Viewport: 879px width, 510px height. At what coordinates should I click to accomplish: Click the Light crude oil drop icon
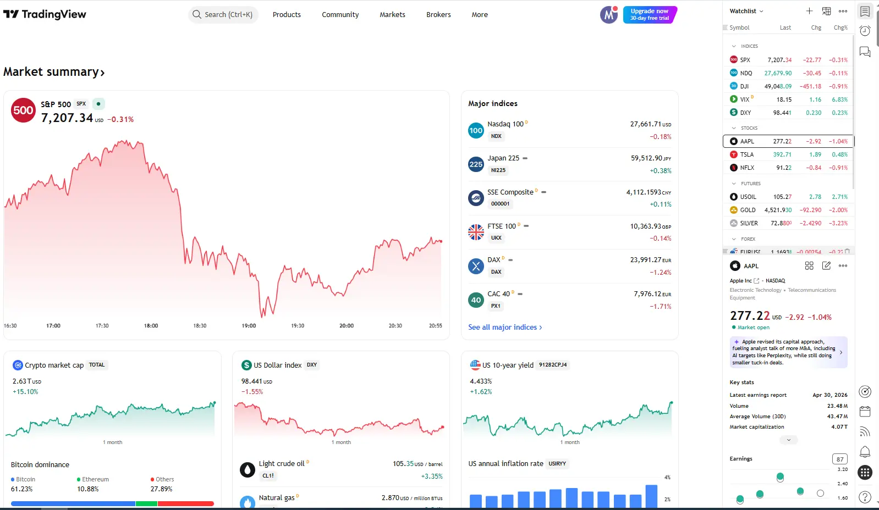(x=248, y=470)
